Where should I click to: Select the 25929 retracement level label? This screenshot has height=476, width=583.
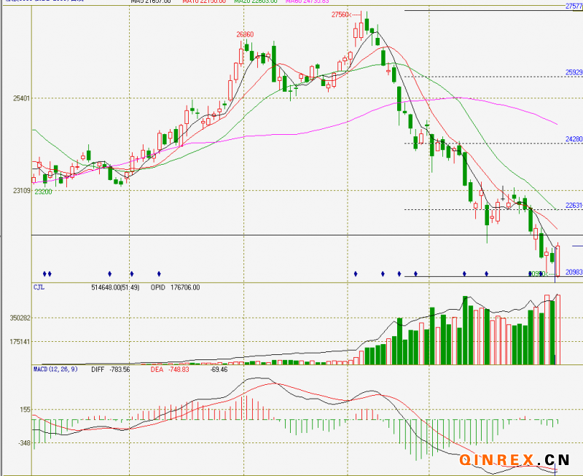coord(574,73)
